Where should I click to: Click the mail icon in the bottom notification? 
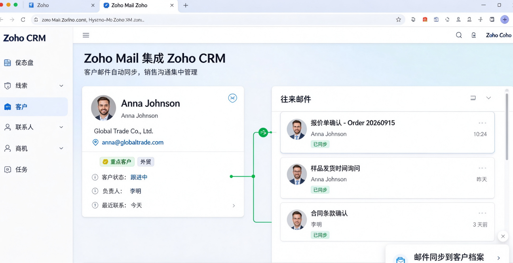[401, 260]
